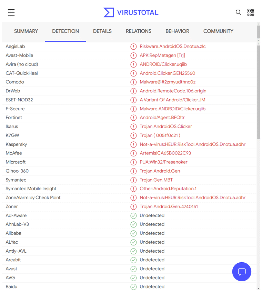
Task: Click the alert icon beside AegisLab's detection
Action: pos(134,47)
